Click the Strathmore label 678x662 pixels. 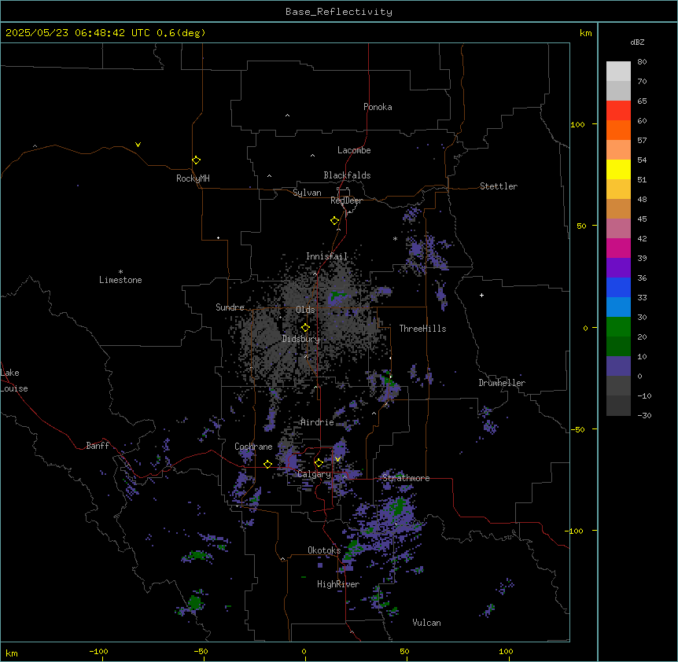[406, 478]
